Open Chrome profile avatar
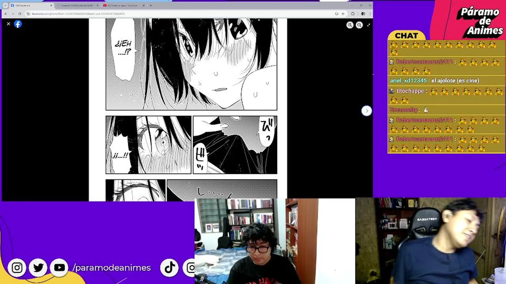This screenshot has width=506, height=284. pos(363,13)
